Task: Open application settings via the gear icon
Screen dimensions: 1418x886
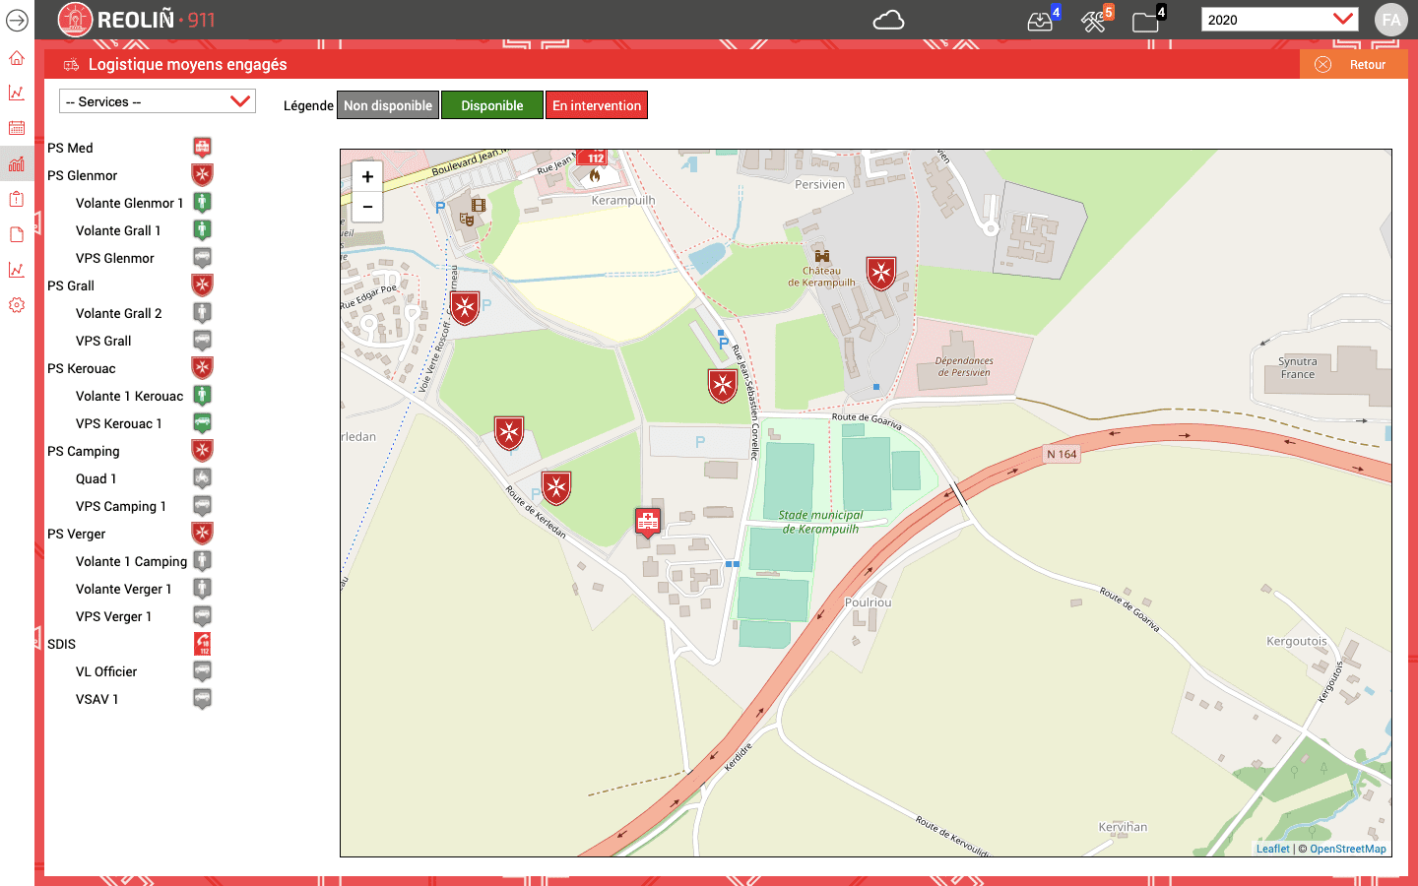Action: pos(16,304)
